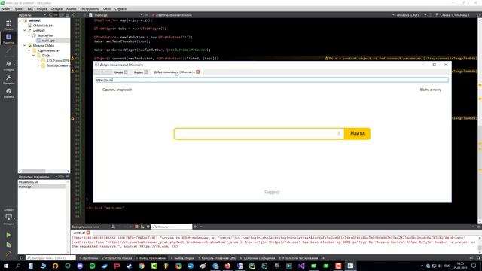This screenshot has width=482, height=271.
Task: Open the Сборка menu
Action: [42, 9]
